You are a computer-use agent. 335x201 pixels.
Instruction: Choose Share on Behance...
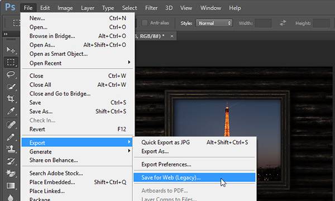tap(78, 160)
